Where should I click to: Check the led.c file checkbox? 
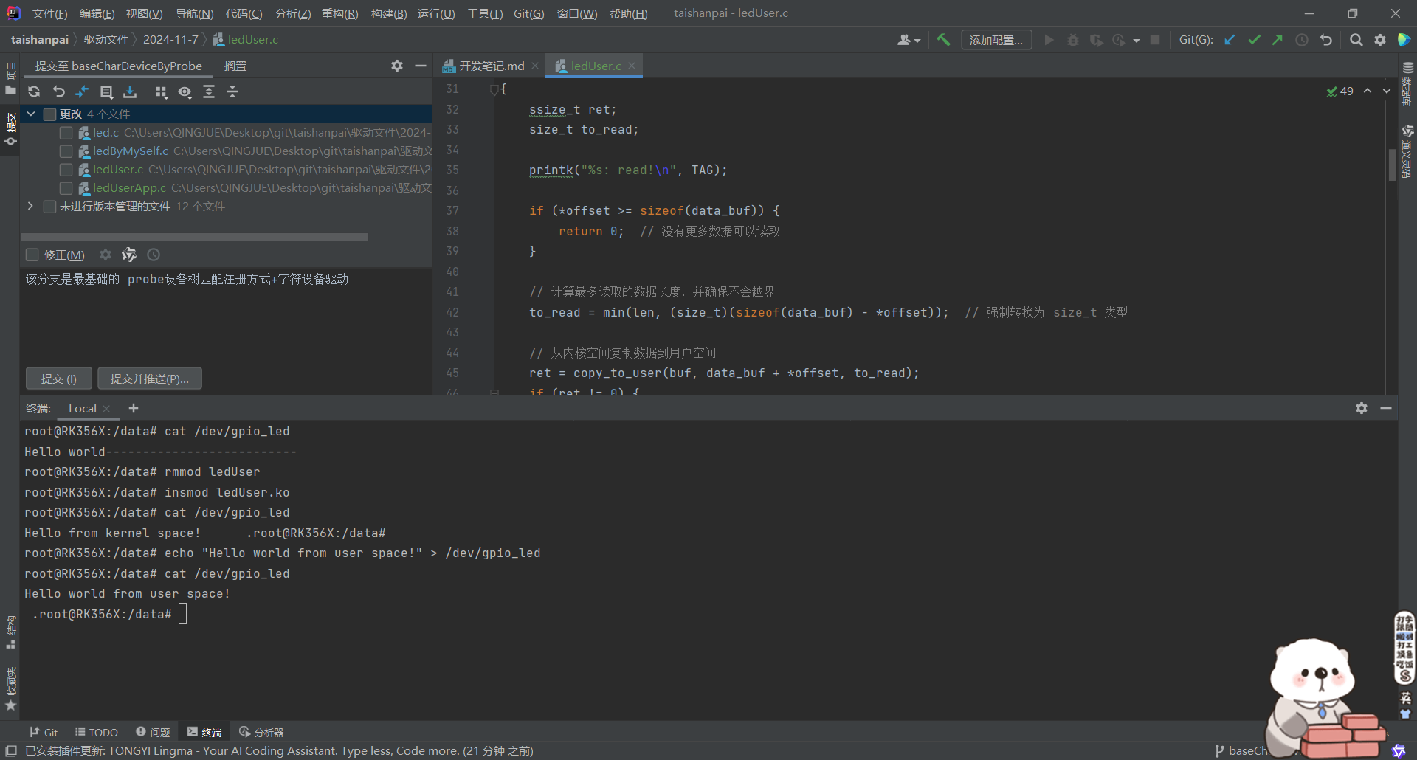(x=66, y=133)
